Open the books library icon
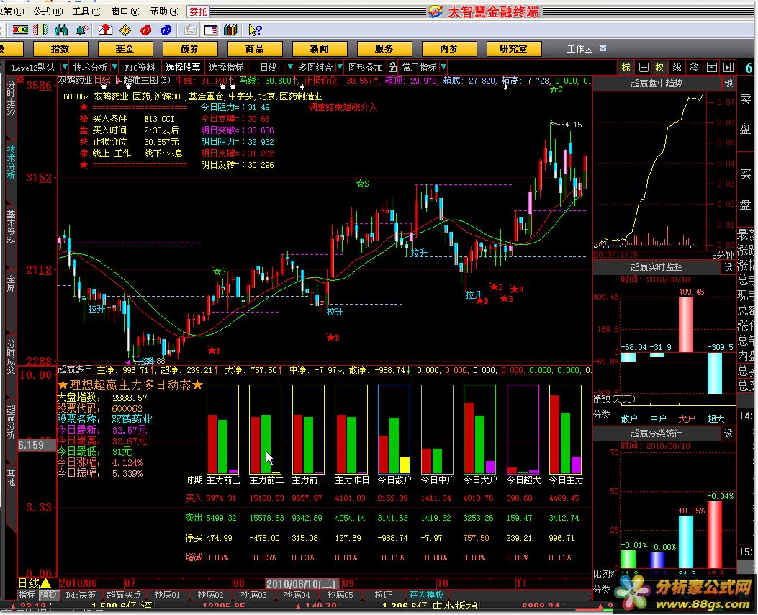 click(x=230, y=30)
